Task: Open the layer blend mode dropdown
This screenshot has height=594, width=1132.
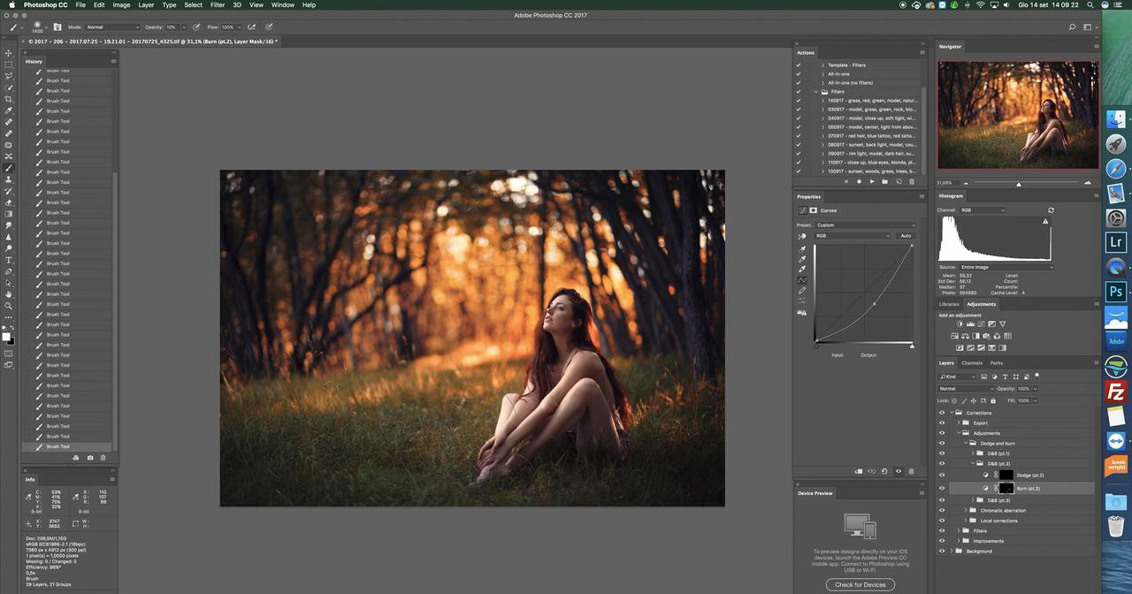Action: point(966,389)
